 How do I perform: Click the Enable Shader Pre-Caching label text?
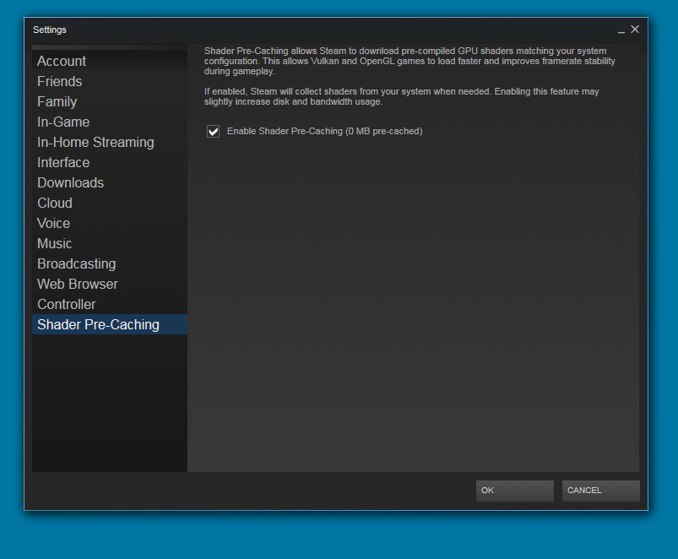pos(324,132)
